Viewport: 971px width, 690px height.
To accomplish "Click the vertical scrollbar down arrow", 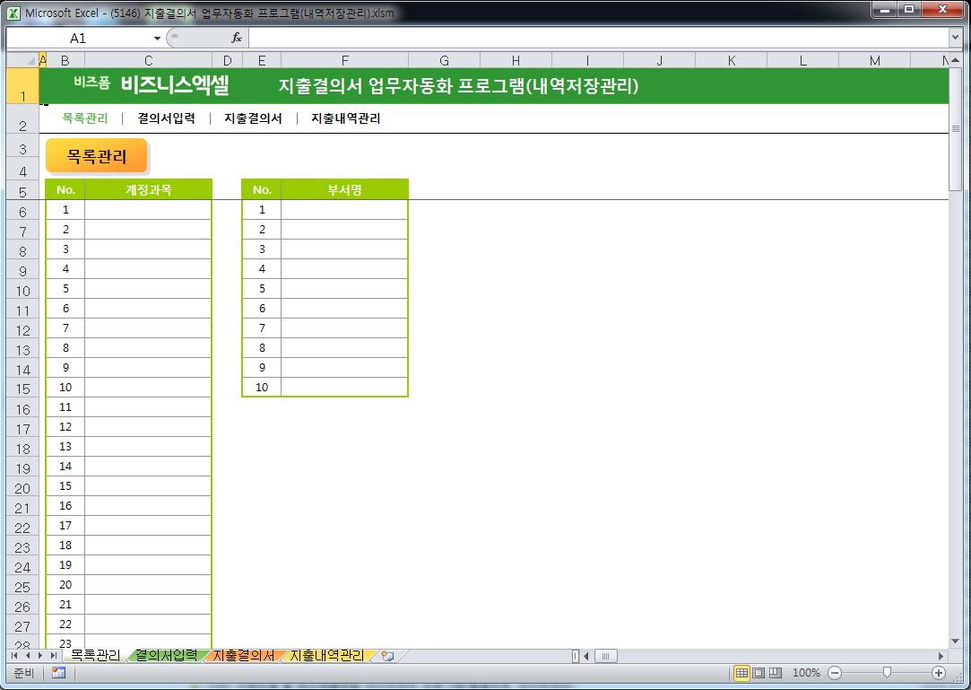I will pos(955,641).
